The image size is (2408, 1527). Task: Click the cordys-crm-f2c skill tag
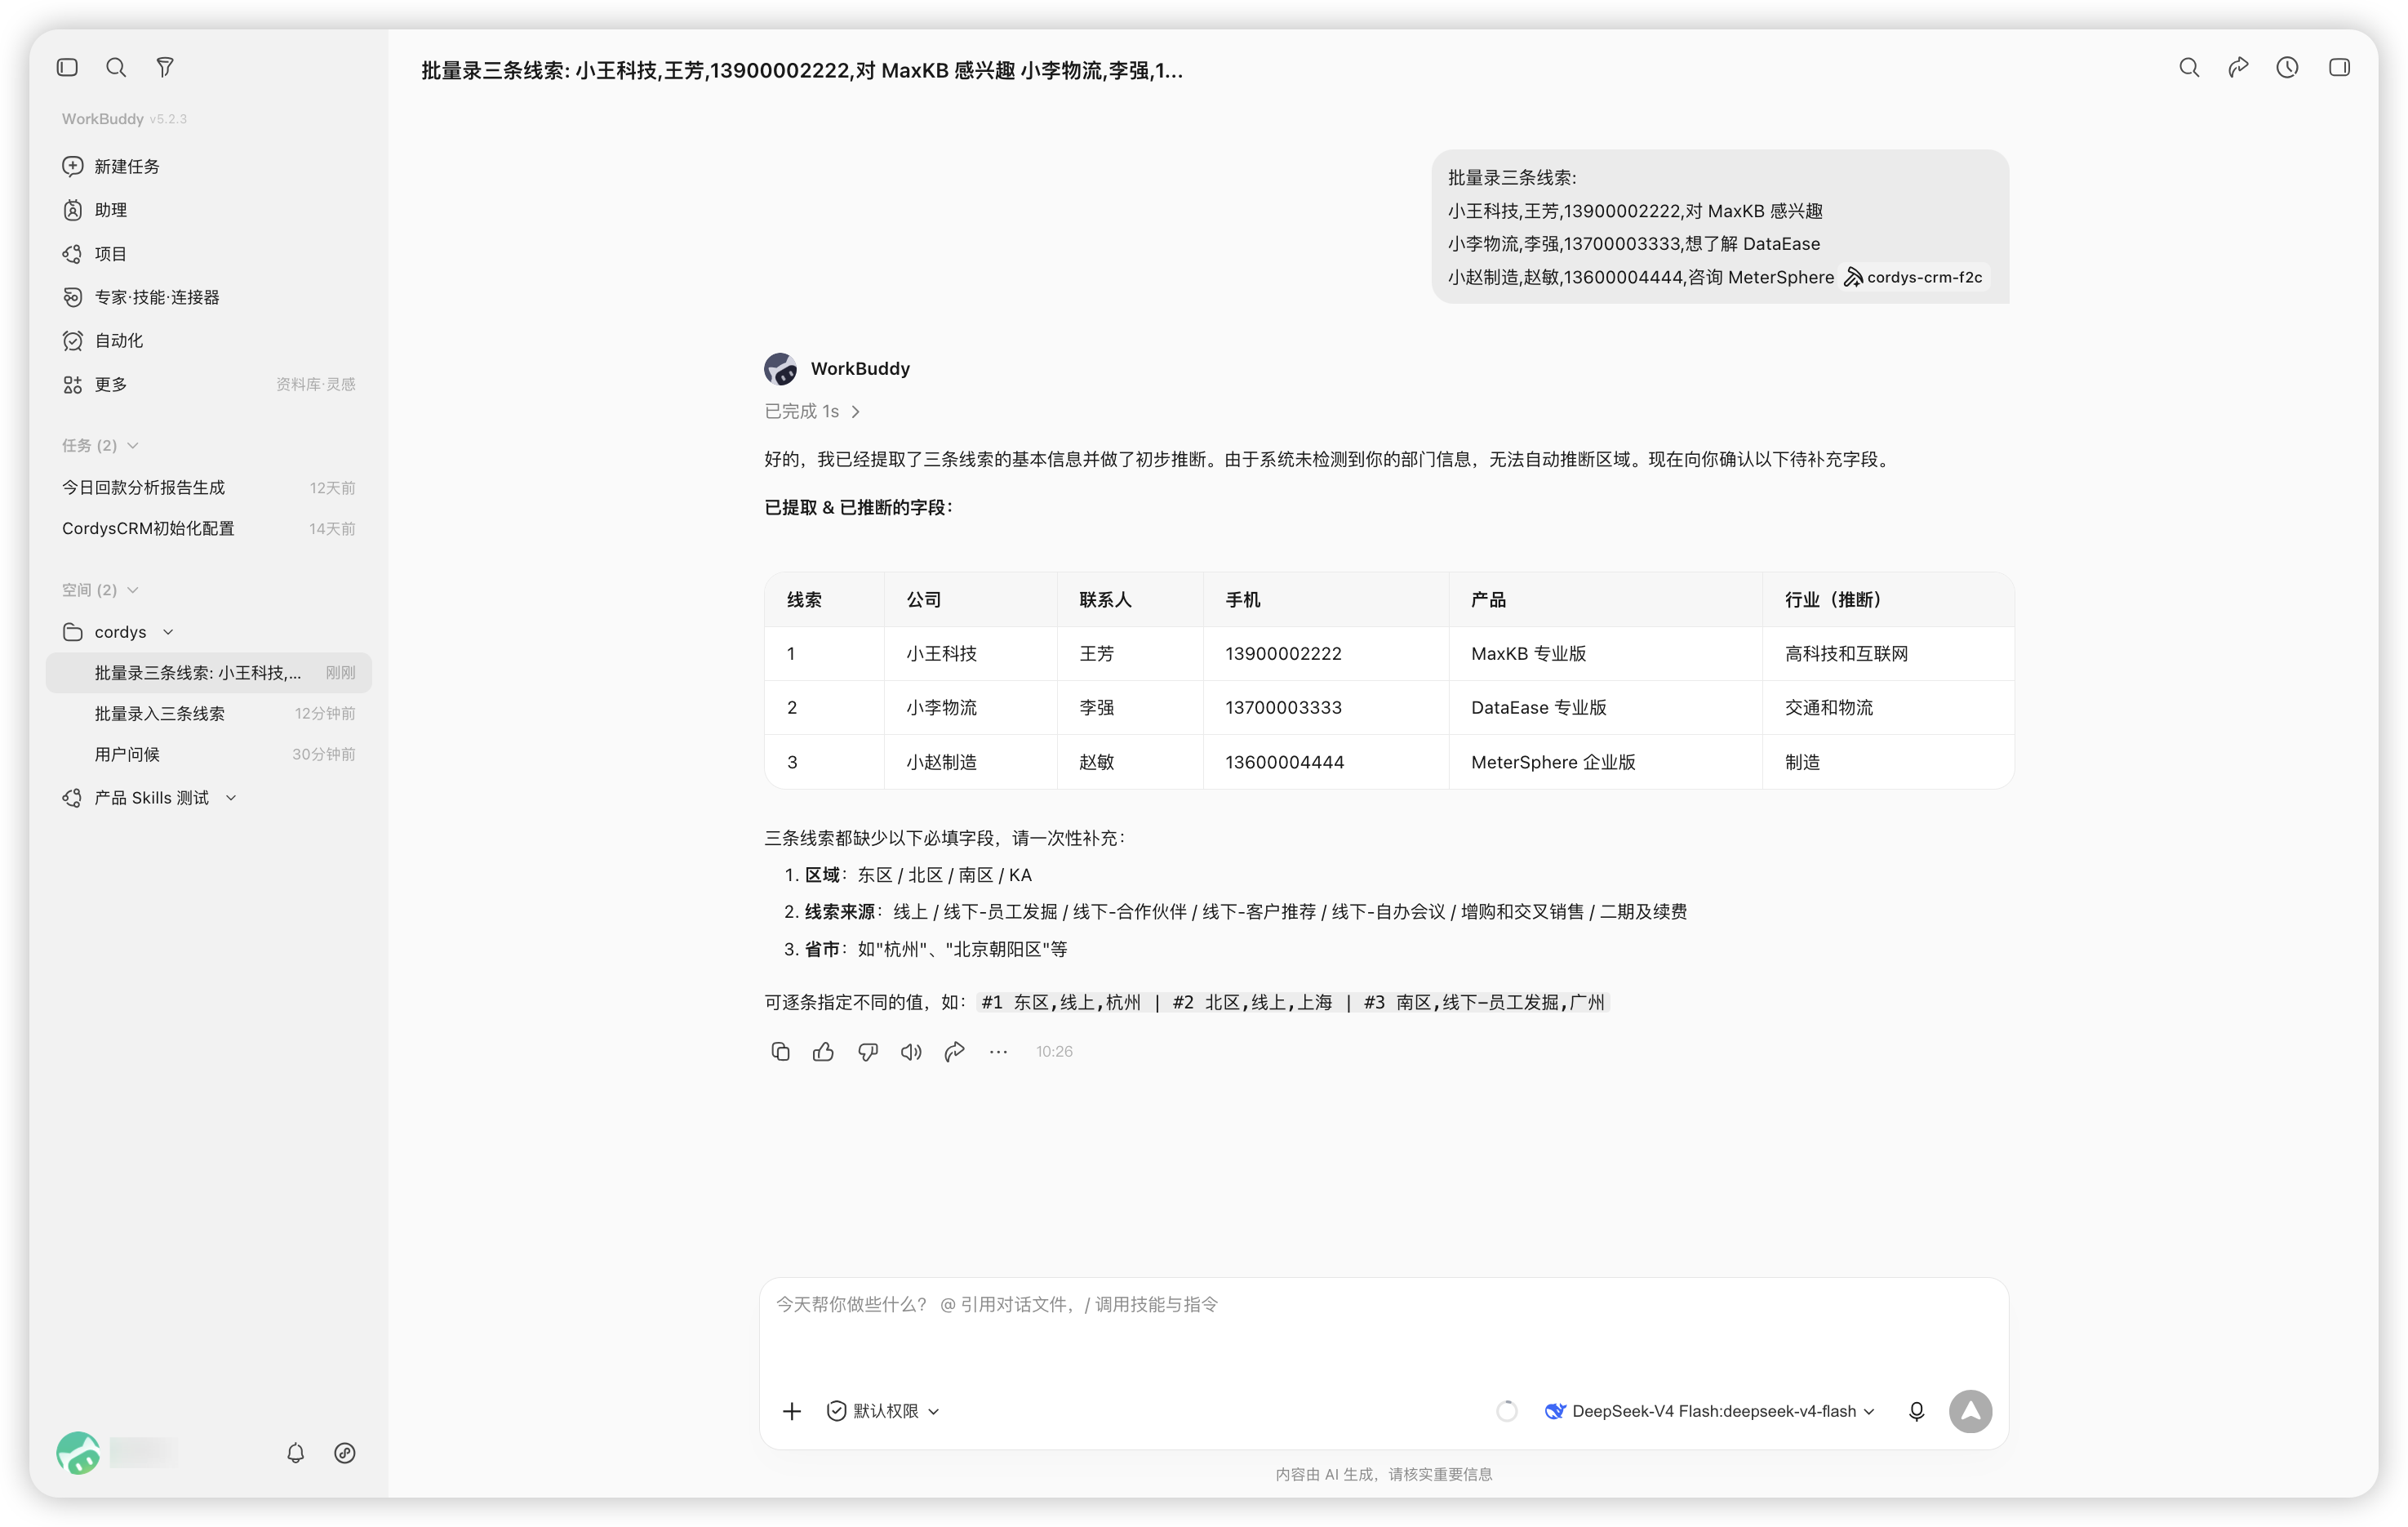click(1914, 277)
